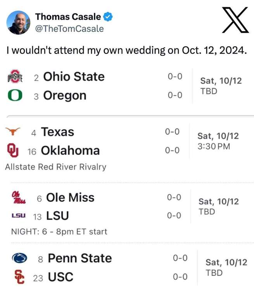The width and height of the screenshot is (254, 296).
Task: Click the Thomas Casale display name
Action: tap(68, 17)
